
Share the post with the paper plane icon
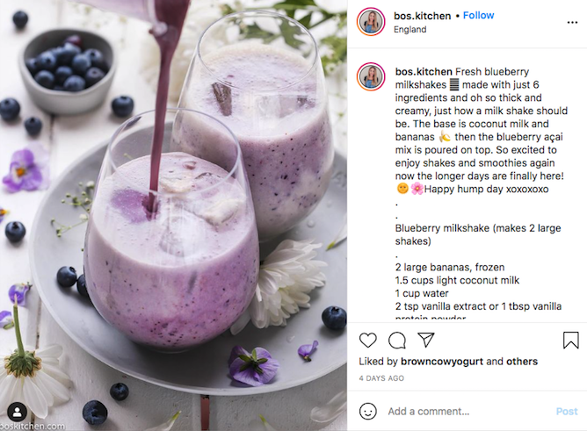(425, 340)
